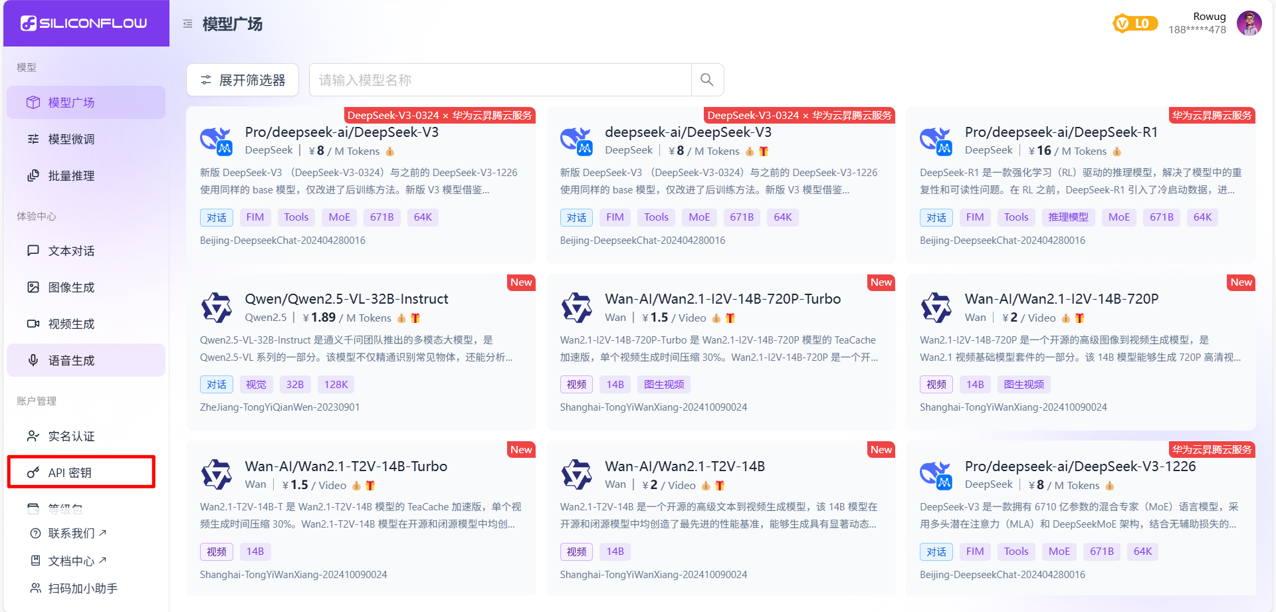
Task: Click the L0 VIP level badge
Action: 1134,24
